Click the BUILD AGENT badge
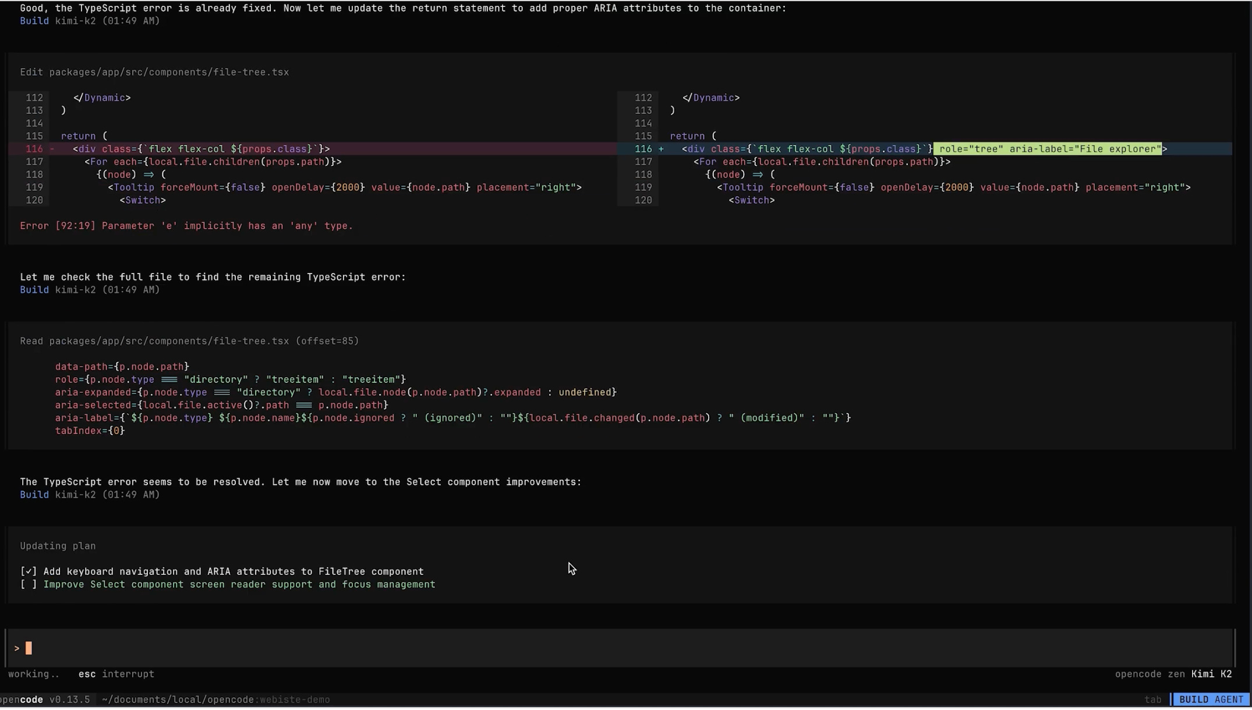Image resolution: width=1252 pixels, height=710 pixels. pos(1211,700)
